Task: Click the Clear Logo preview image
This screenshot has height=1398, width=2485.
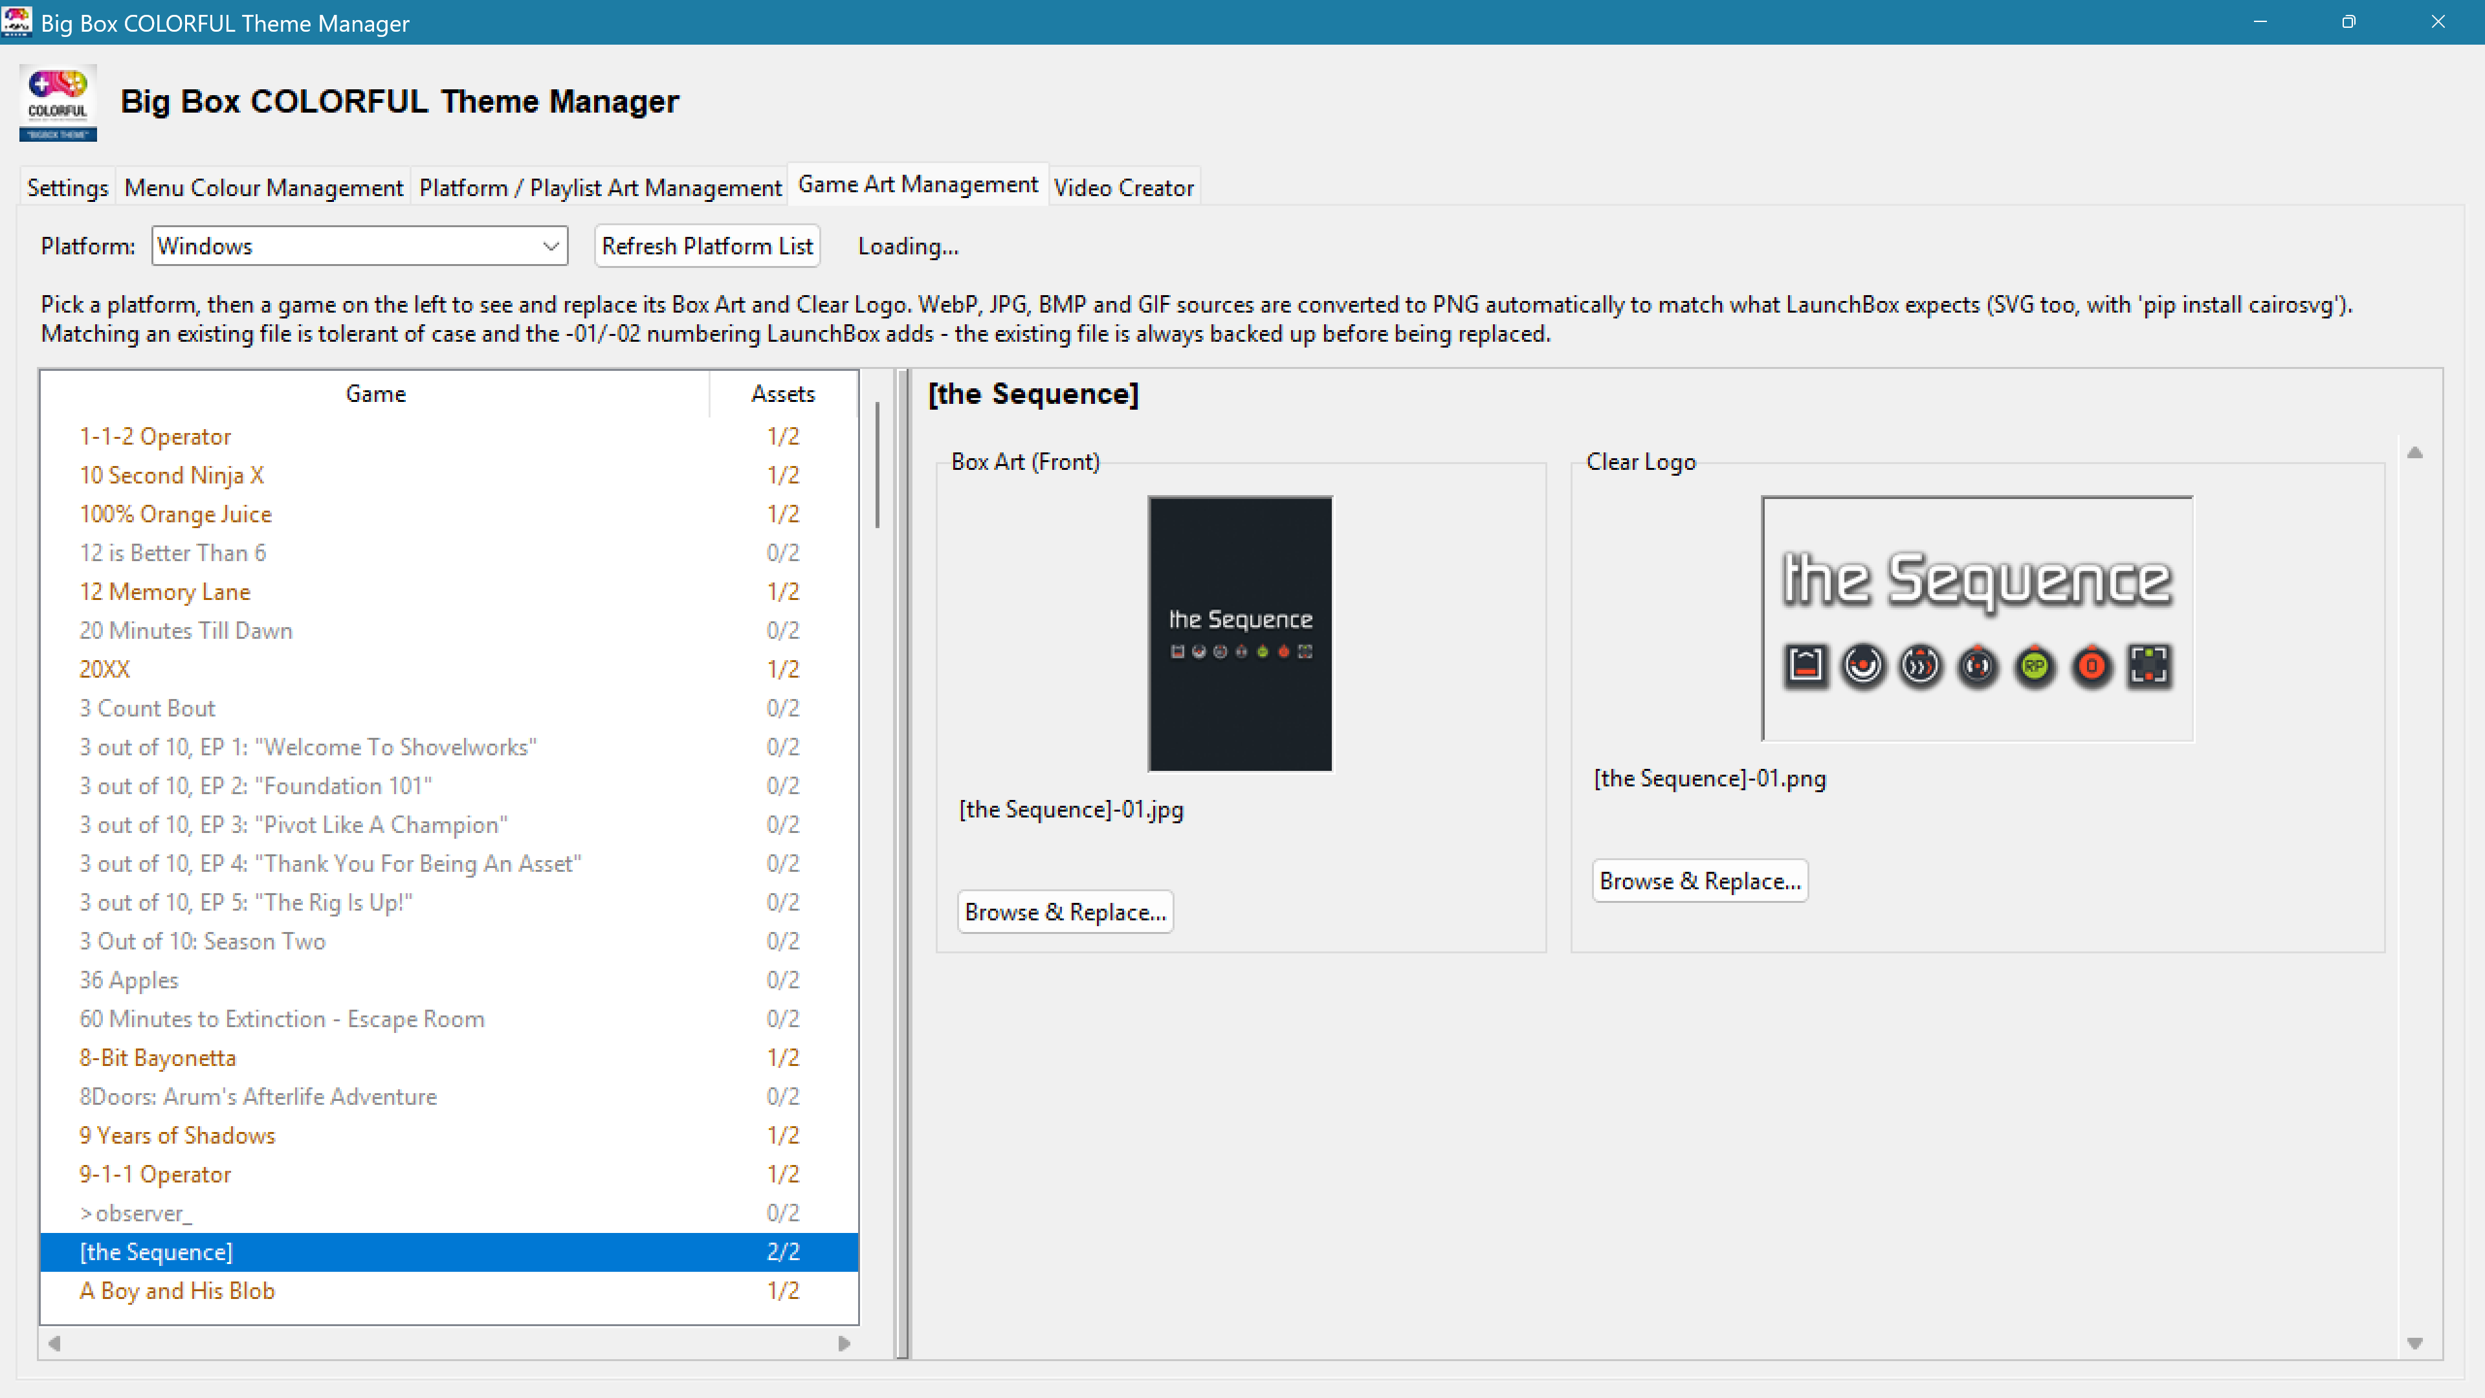Action: [x=1976, y=619]
